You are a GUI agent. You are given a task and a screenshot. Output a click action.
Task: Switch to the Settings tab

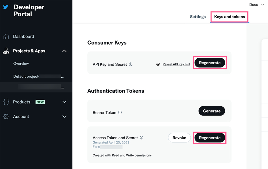[198, 17]
